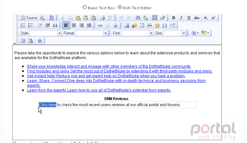Open the 'Share your knowledge' link
The width and height of the screenshot is (247, 143).
[109, 66]
